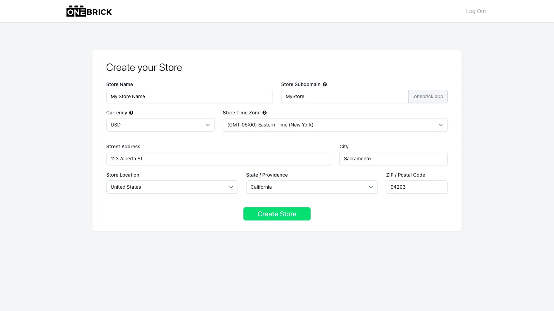Click the Log Out link
Viewport: 554px width, 311px height.
[x=476, y=11]
